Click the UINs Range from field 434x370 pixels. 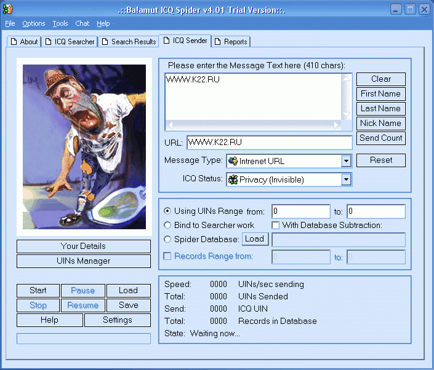[301, 211]
